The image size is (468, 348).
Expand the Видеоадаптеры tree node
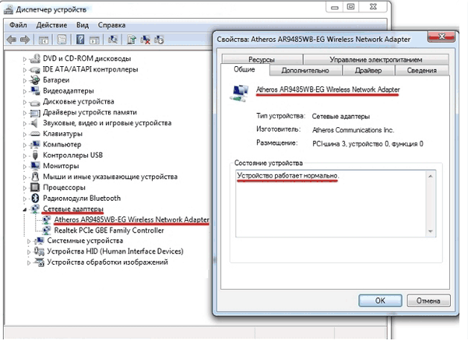pyautogui.click(x=25, y=91)
